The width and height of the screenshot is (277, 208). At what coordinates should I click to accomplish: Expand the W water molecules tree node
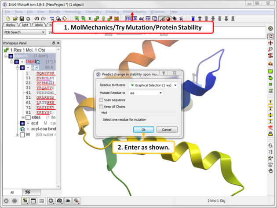tap(18, 135)
